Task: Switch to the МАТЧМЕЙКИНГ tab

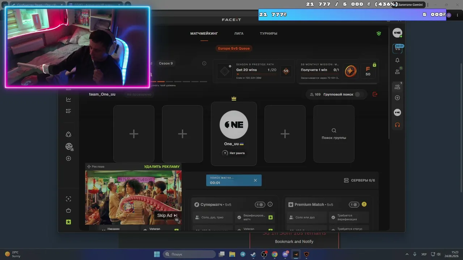Action: tap(204, 34)
